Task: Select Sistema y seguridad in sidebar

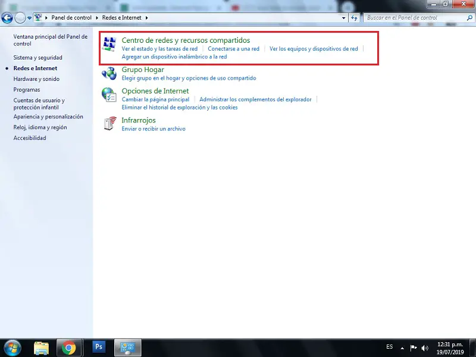Action: 37,58
